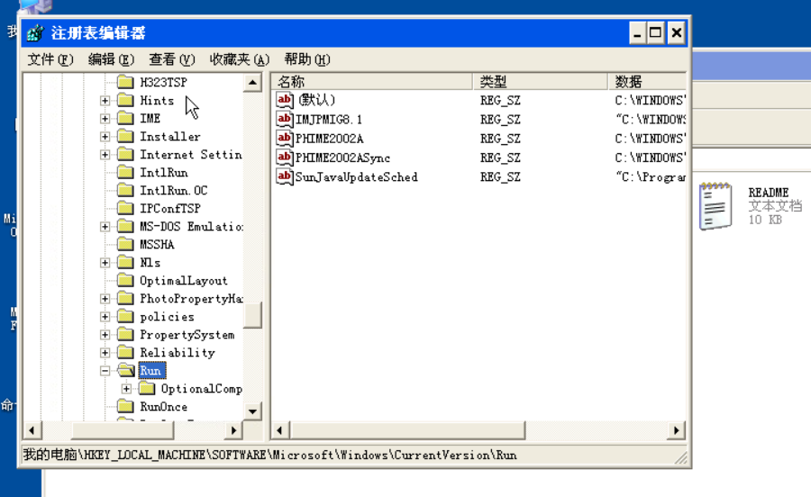Screen dimensions: 811x497
Task: Click the string icon of IMJPMIG8.1
Action: 285,120
